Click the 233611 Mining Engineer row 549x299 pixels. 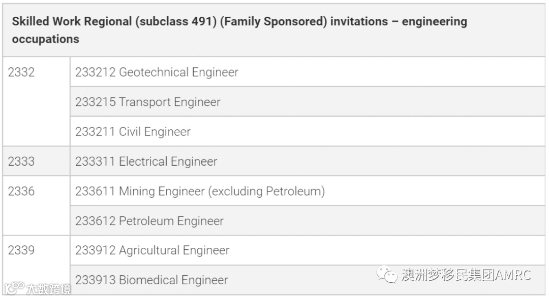click(x=200, y=192)
